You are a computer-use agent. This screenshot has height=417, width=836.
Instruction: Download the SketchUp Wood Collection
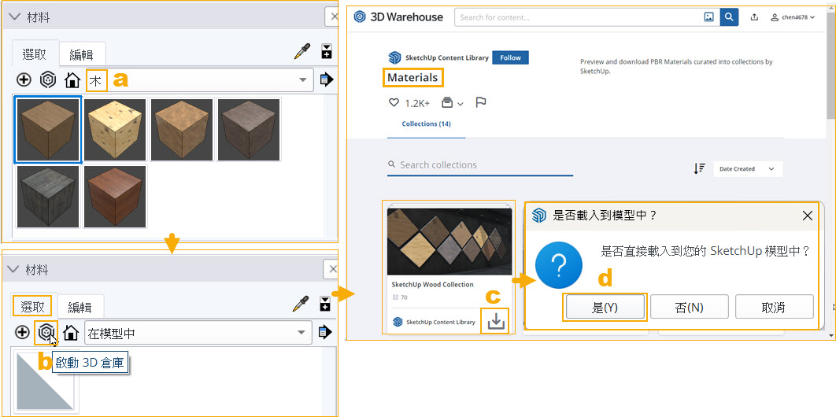coord(496,321)
